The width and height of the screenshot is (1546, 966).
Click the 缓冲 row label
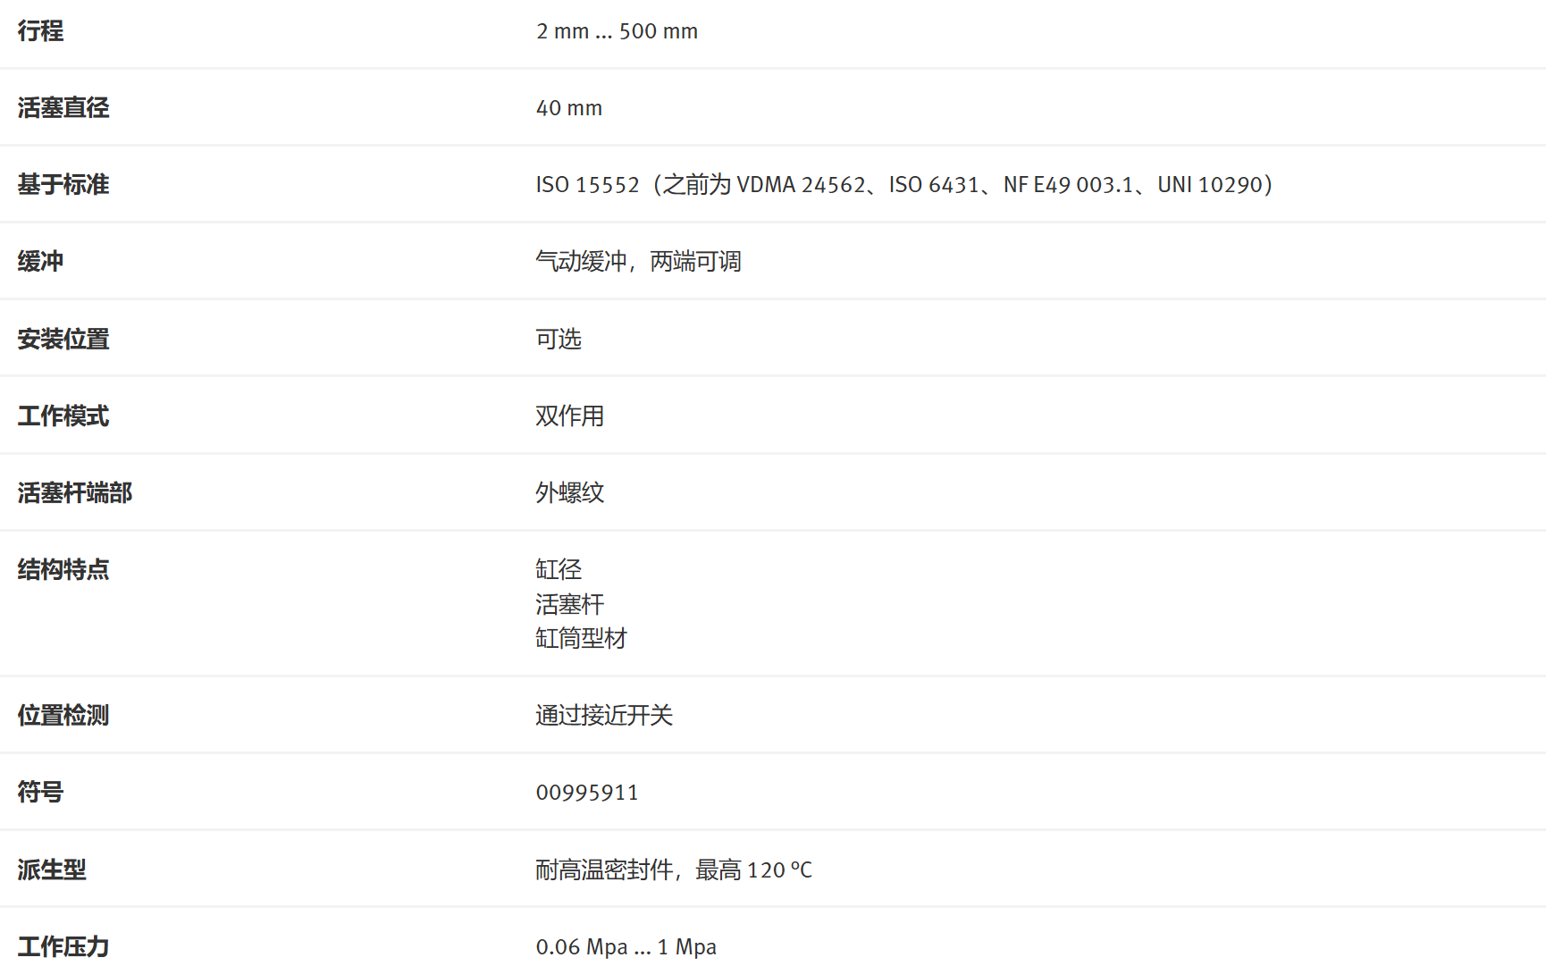[40, 262]
